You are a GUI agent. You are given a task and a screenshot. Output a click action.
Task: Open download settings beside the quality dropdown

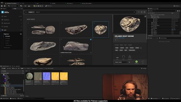pos(130,62)
